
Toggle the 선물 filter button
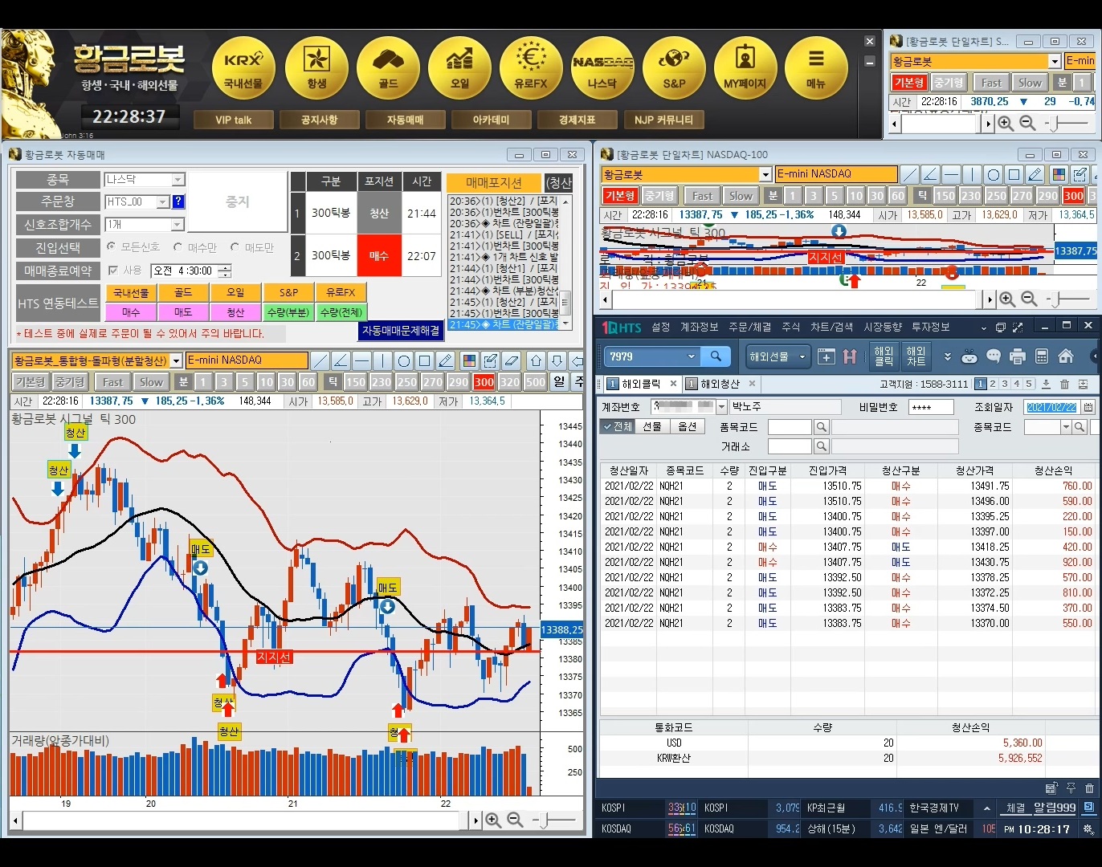click(x=652, y=426)
